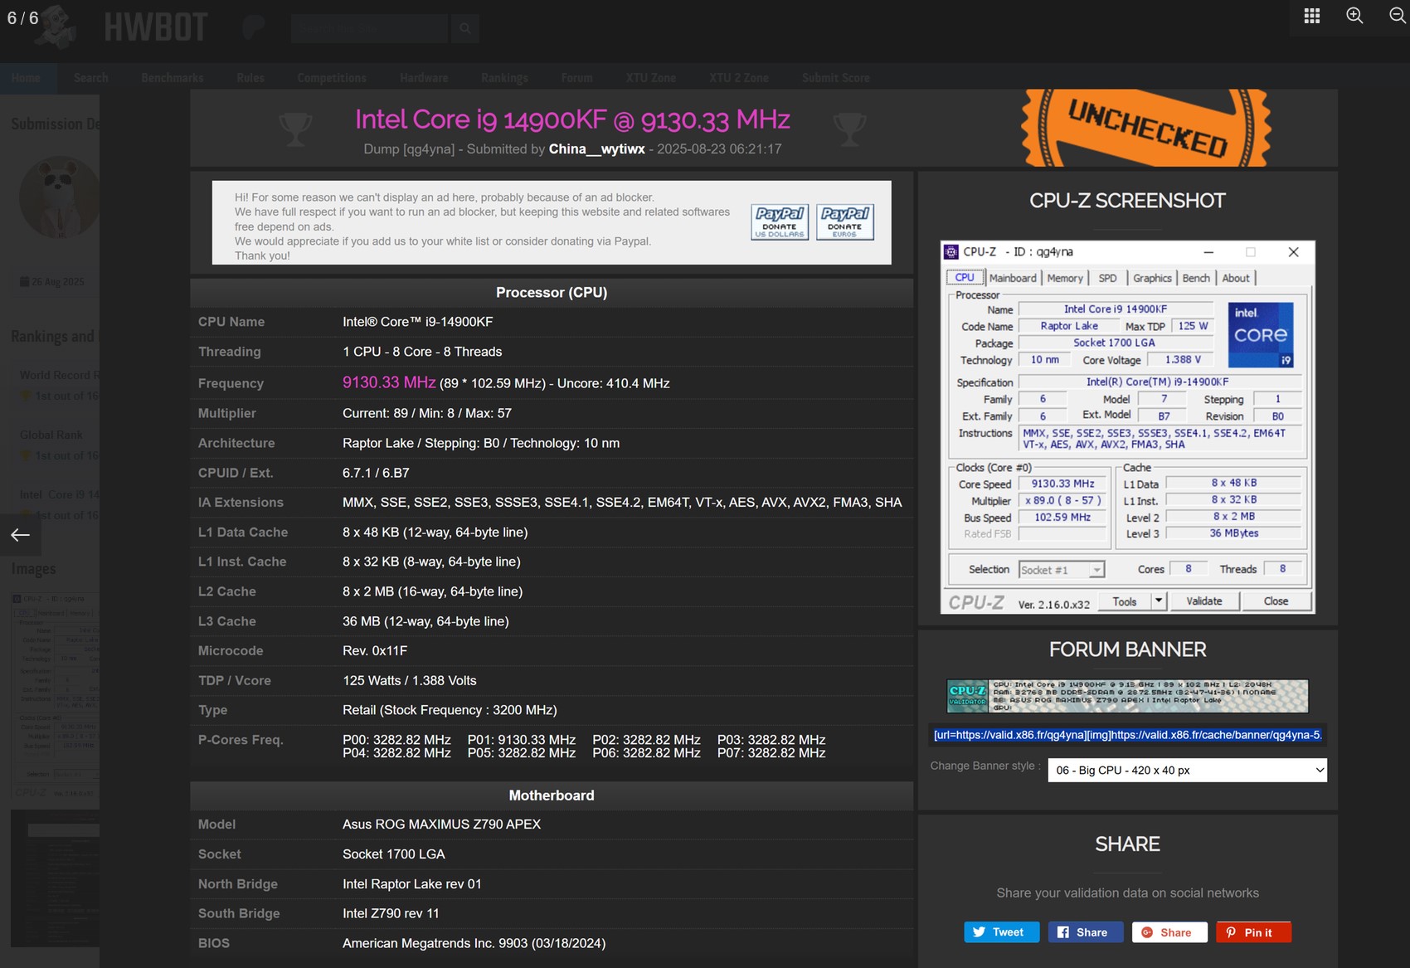The image size is (1410, 968).
Task: Click the user avatar in Submission Details
Action: (x=58, y=197)
